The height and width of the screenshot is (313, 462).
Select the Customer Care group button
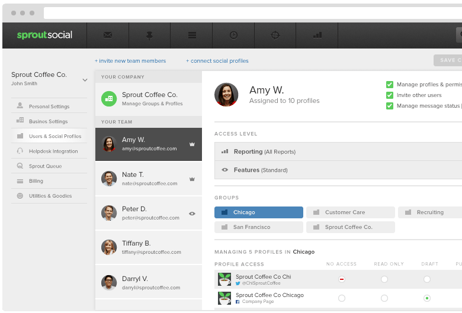point(351,212)
